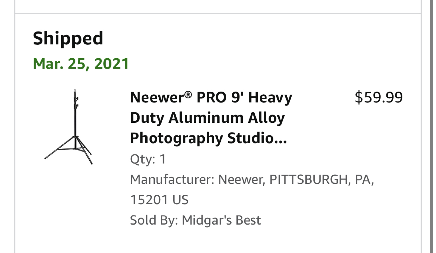
Task: Open the Neewer PRO 9' Heavy title link
Action: [x=211, y=98]
